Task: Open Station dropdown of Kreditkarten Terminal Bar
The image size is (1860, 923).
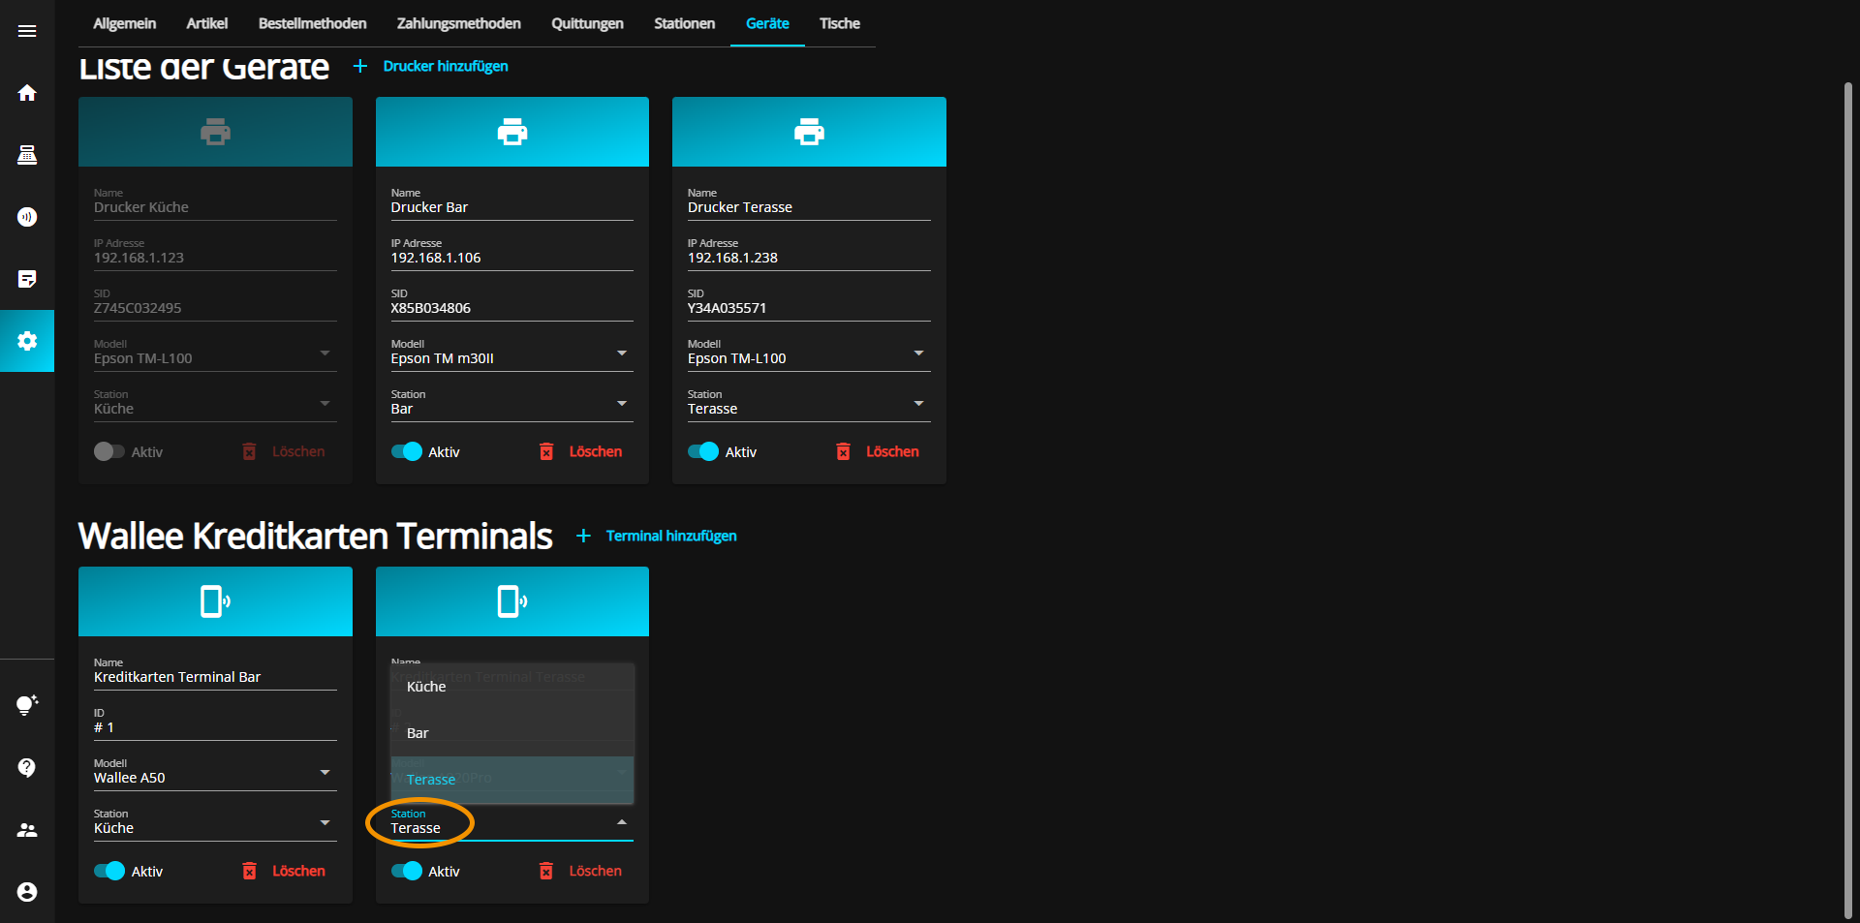Action: [x=215, y=823]
